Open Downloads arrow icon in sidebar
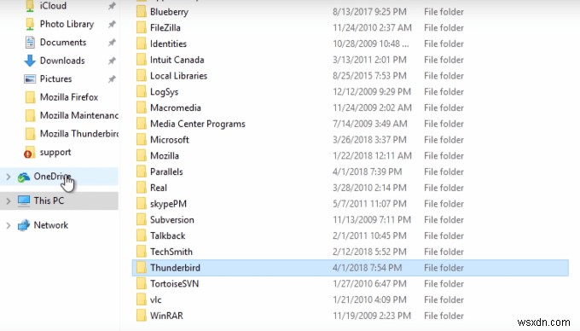Screen dimensions: 580x331 click(30, 61)
